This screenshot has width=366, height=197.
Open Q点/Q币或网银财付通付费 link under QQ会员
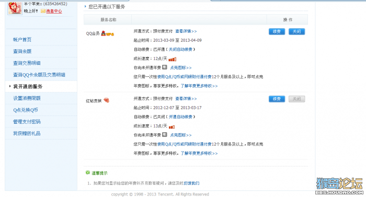[185, 77]
